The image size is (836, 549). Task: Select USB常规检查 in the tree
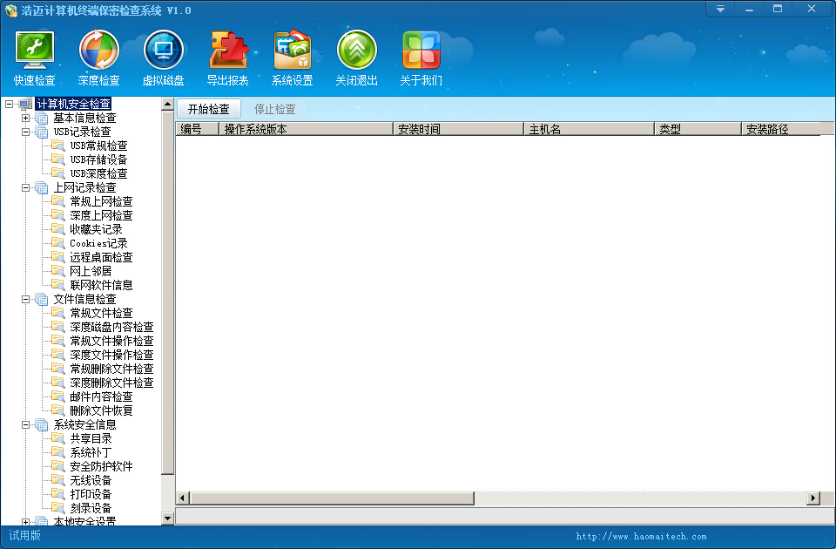point(98,146)
